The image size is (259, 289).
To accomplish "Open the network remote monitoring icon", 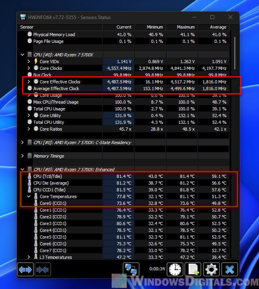I will [x=131, y=270].
